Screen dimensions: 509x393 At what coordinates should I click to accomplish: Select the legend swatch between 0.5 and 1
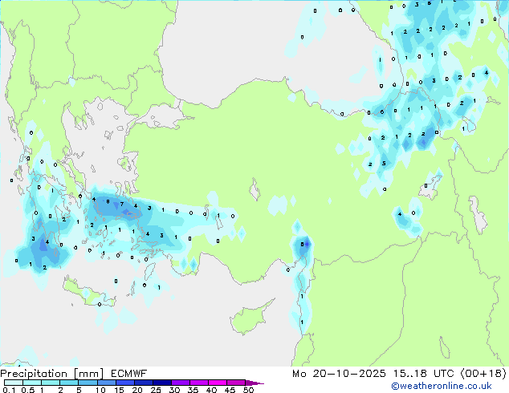tap(32, 383)
